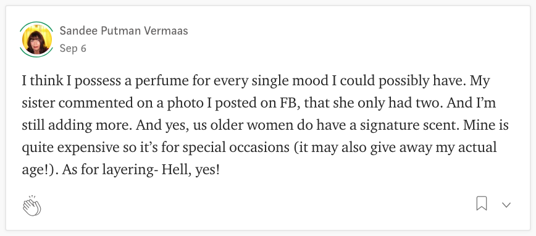Expand the dropdown arrow beside the bookmark
Screen dimensions: 536x236
(506, 205)
